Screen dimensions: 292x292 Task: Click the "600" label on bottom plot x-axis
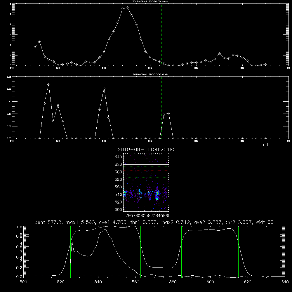(x=210, y=282)
